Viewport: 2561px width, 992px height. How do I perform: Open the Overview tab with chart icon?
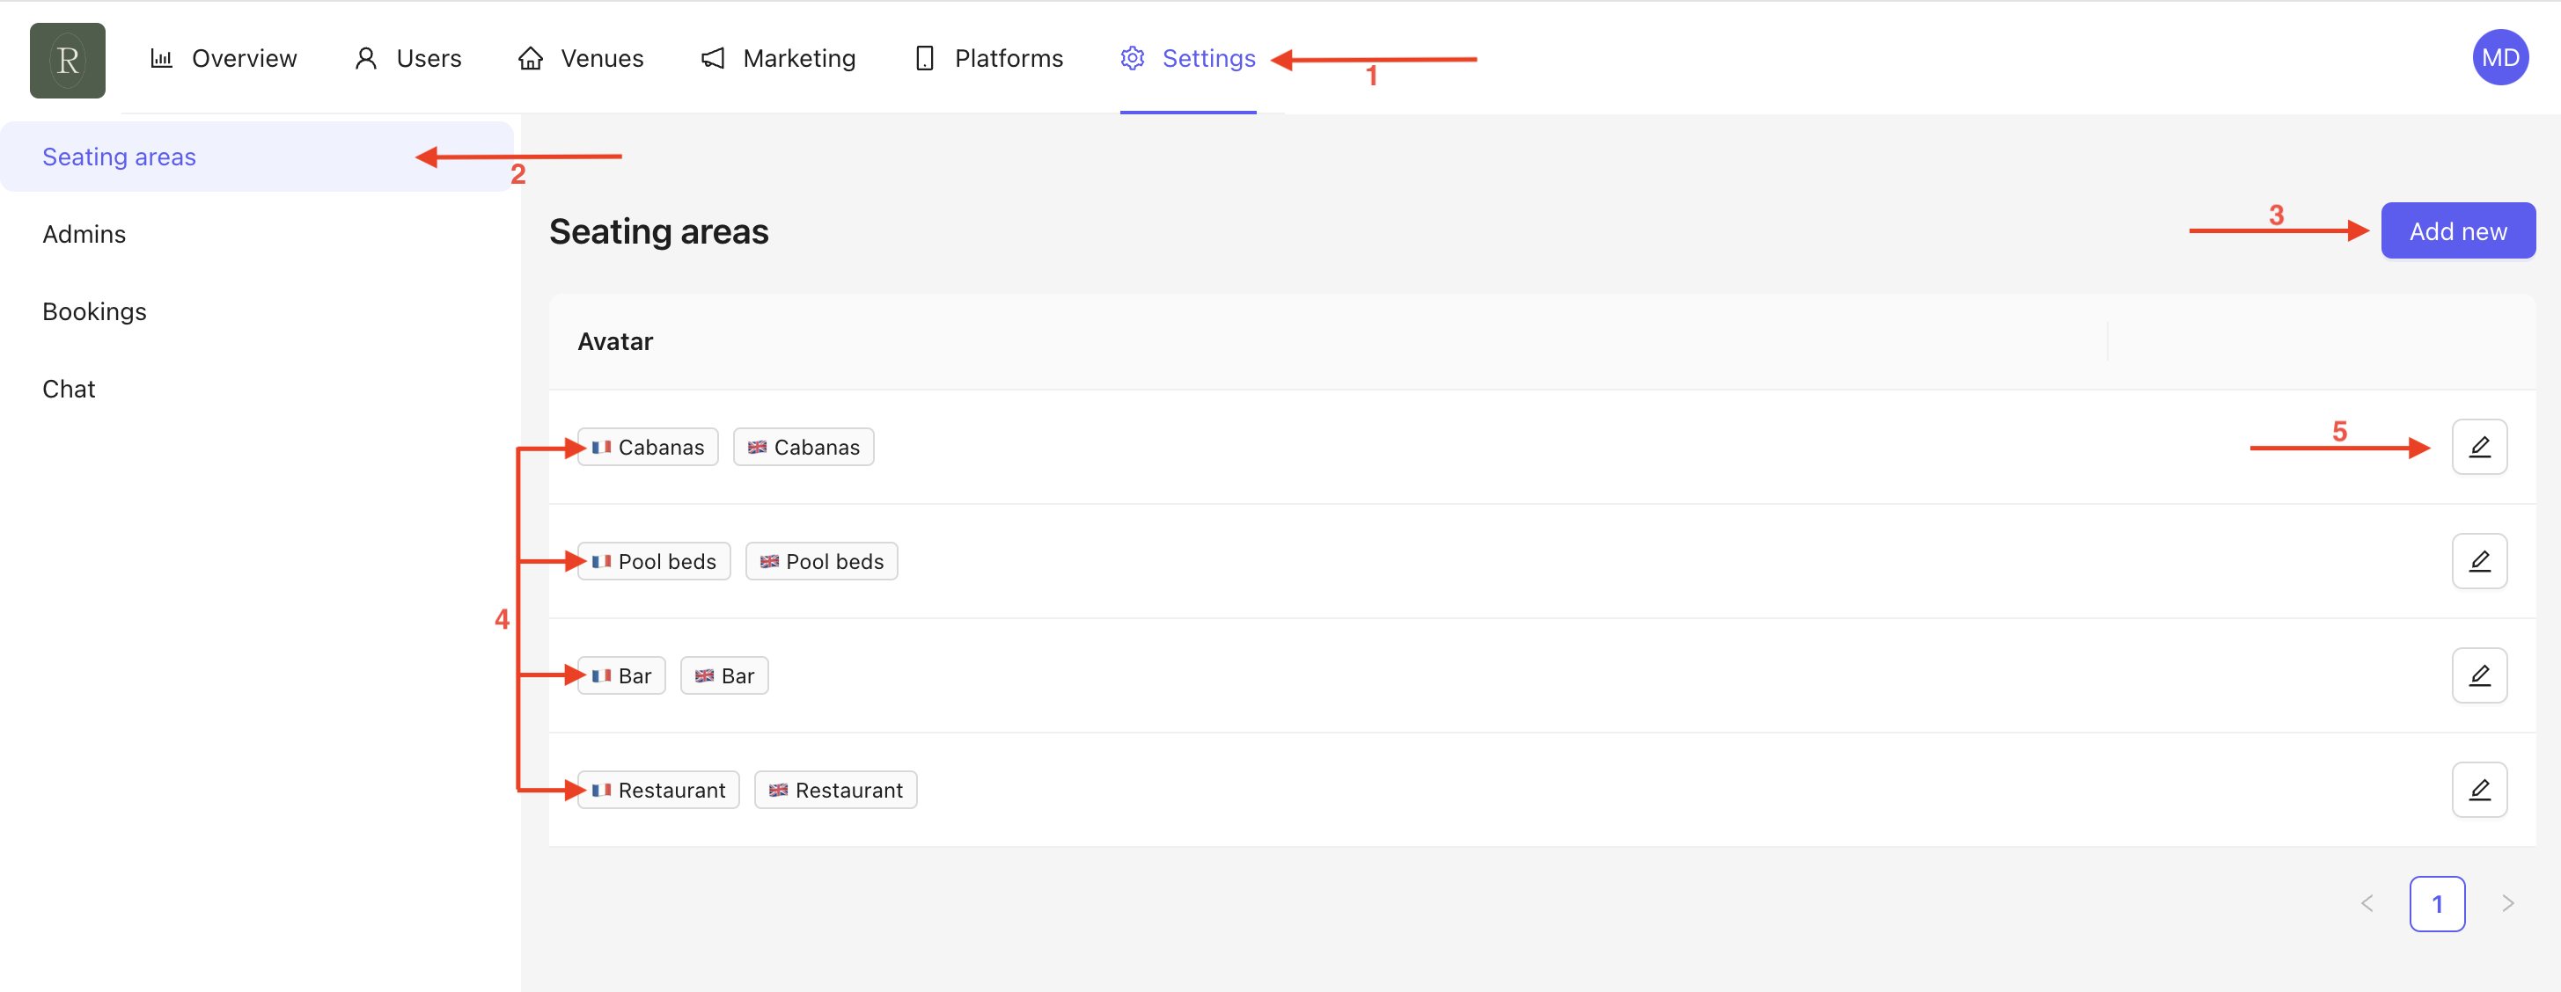224,59
